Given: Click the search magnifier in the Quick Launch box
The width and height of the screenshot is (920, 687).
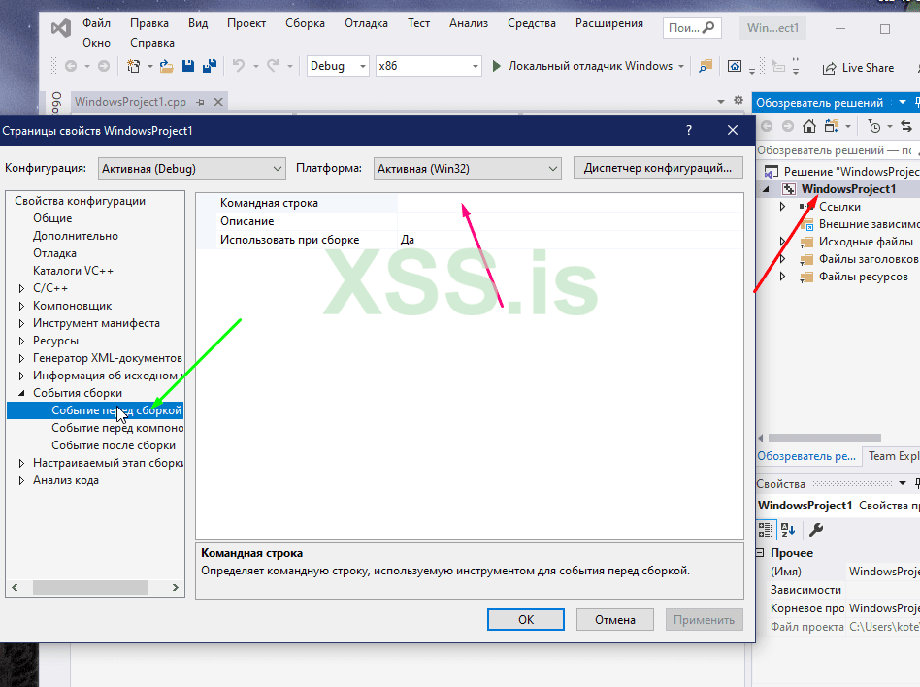Looking at the screenshot, I should (708, 27).
